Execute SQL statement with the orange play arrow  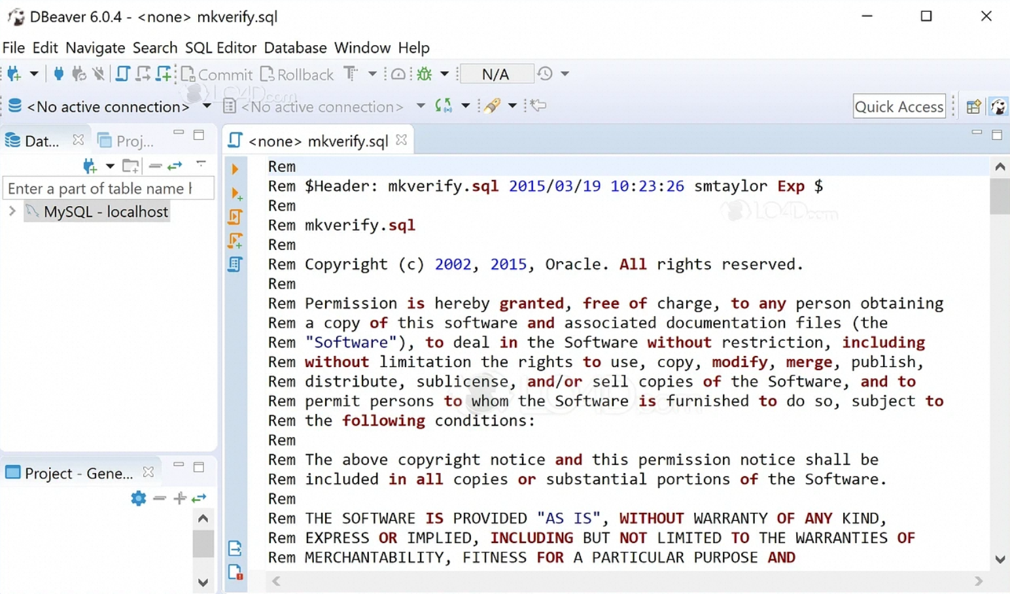coord(235,169)
